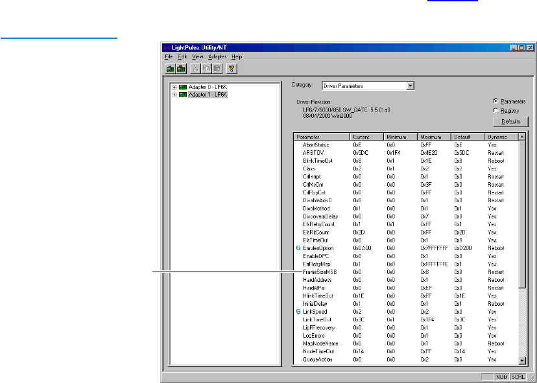The width and height of the screenshot is (537, 383).
Task: Click the parameter list scrollbar up arrow
Action: (x=522, y=137)
